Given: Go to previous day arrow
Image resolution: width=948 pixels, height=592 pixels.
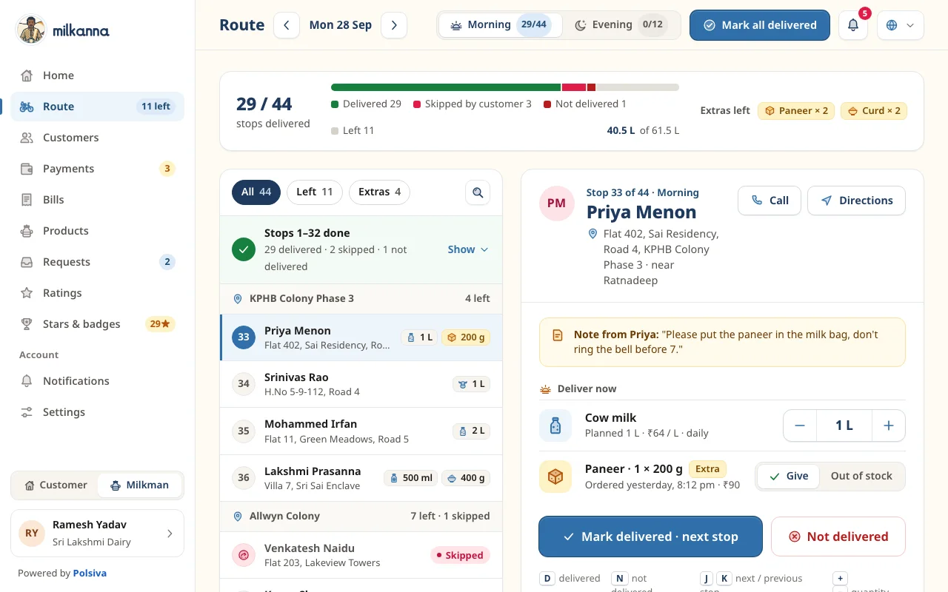Looking at the screenshot, I should tap(287, 25).
